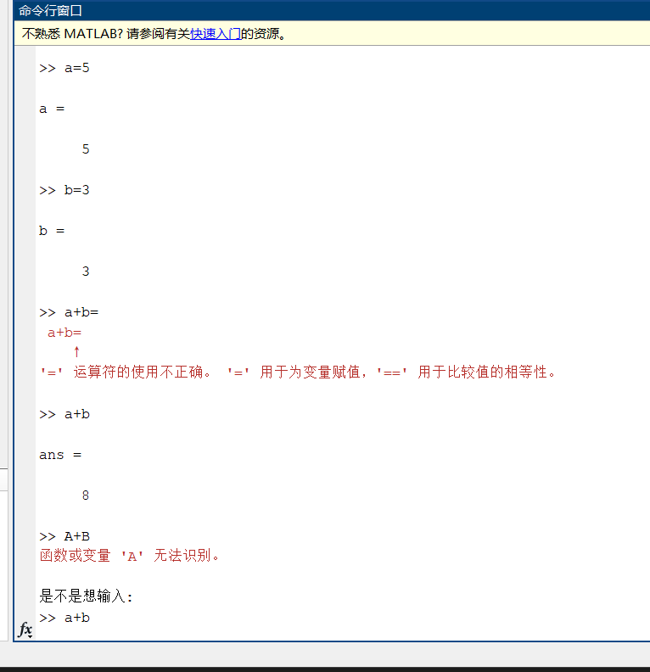Screen dimensions: 650x672
Task: Select the '>> a=5' command line
Action: [x=64, y=68]
